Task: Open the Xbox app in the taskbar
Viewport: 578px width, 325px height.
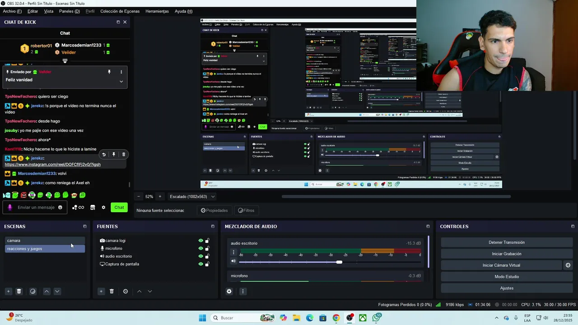Action: 363,318
